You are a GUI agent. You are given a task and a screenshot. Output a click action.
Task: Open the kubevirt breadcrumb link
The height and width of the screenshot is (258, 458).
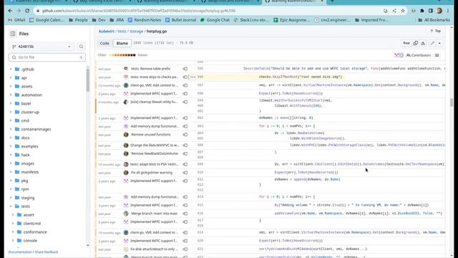[x=107, y=32]
